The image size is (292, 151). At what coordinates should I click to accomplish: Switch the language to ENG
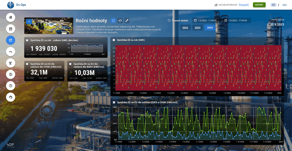(284, 5)
